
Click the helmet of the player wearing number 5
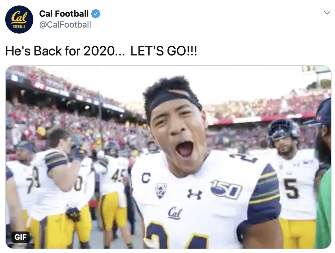pyautogui.click(x=283, y=132)
